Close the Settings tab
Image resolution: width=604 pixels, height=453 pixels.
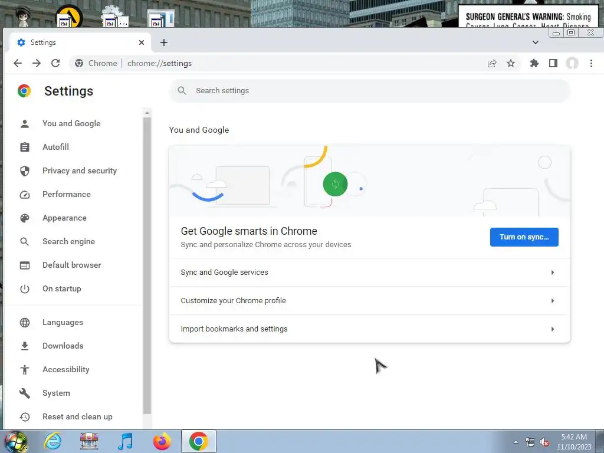(x=142, y=42)
